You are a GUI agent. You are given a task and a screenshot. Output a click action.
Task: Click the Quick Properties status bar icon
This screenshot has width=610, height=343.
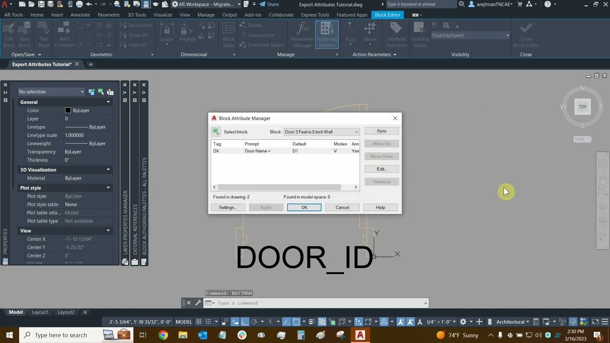536,322
